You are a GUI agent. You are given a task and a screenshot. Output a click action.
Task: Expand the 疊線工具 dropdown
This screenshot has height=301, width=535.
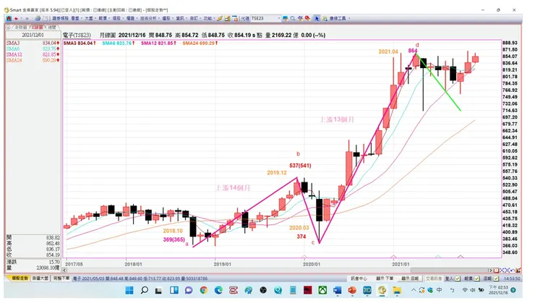349,18
